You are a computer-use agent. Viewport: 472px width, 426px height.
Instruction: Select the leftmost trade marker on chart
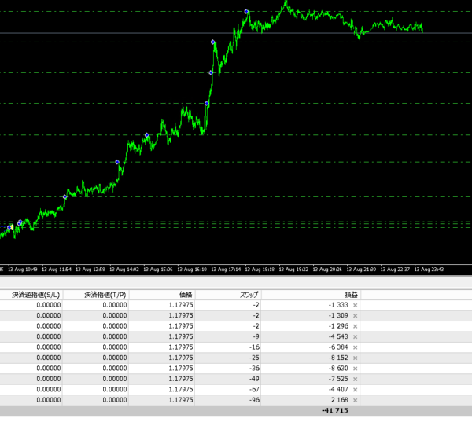(x=10, y=227)
